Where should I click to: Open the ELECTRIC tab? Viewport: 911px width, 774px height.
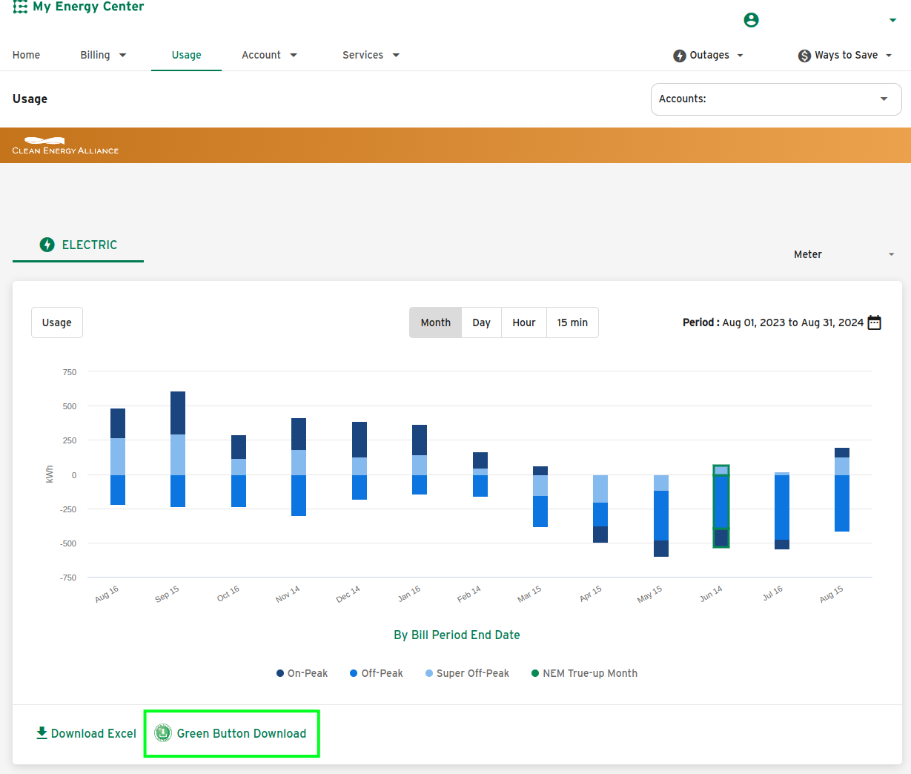coord(78,245)
